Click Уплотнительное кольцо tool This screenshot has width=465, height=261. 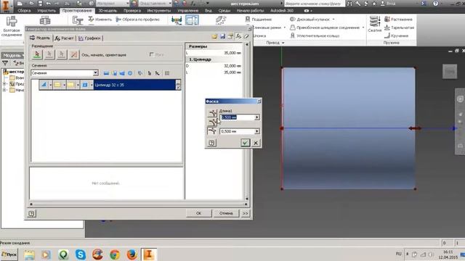[315, 36]
